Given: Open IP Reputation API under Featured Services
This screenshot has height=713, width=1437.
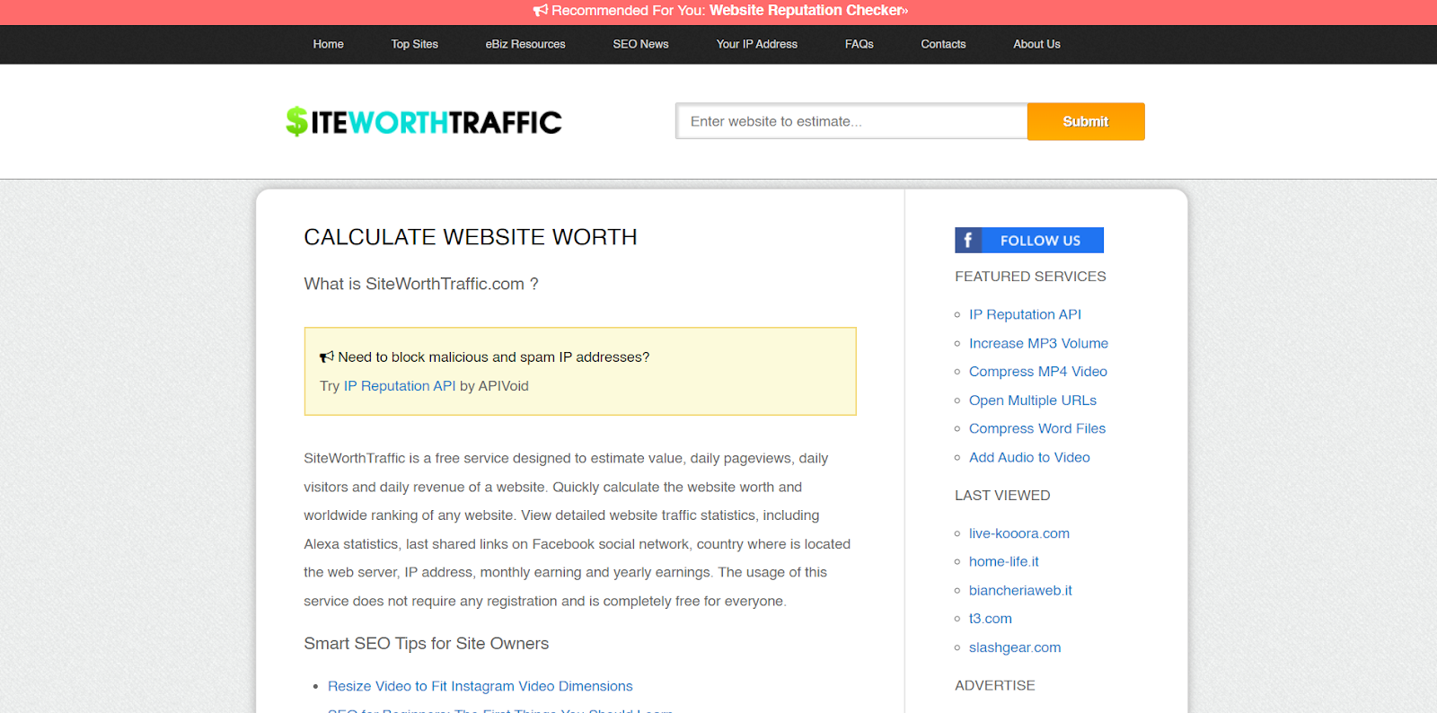Looking at the screenshot, I should [1025, 314].
